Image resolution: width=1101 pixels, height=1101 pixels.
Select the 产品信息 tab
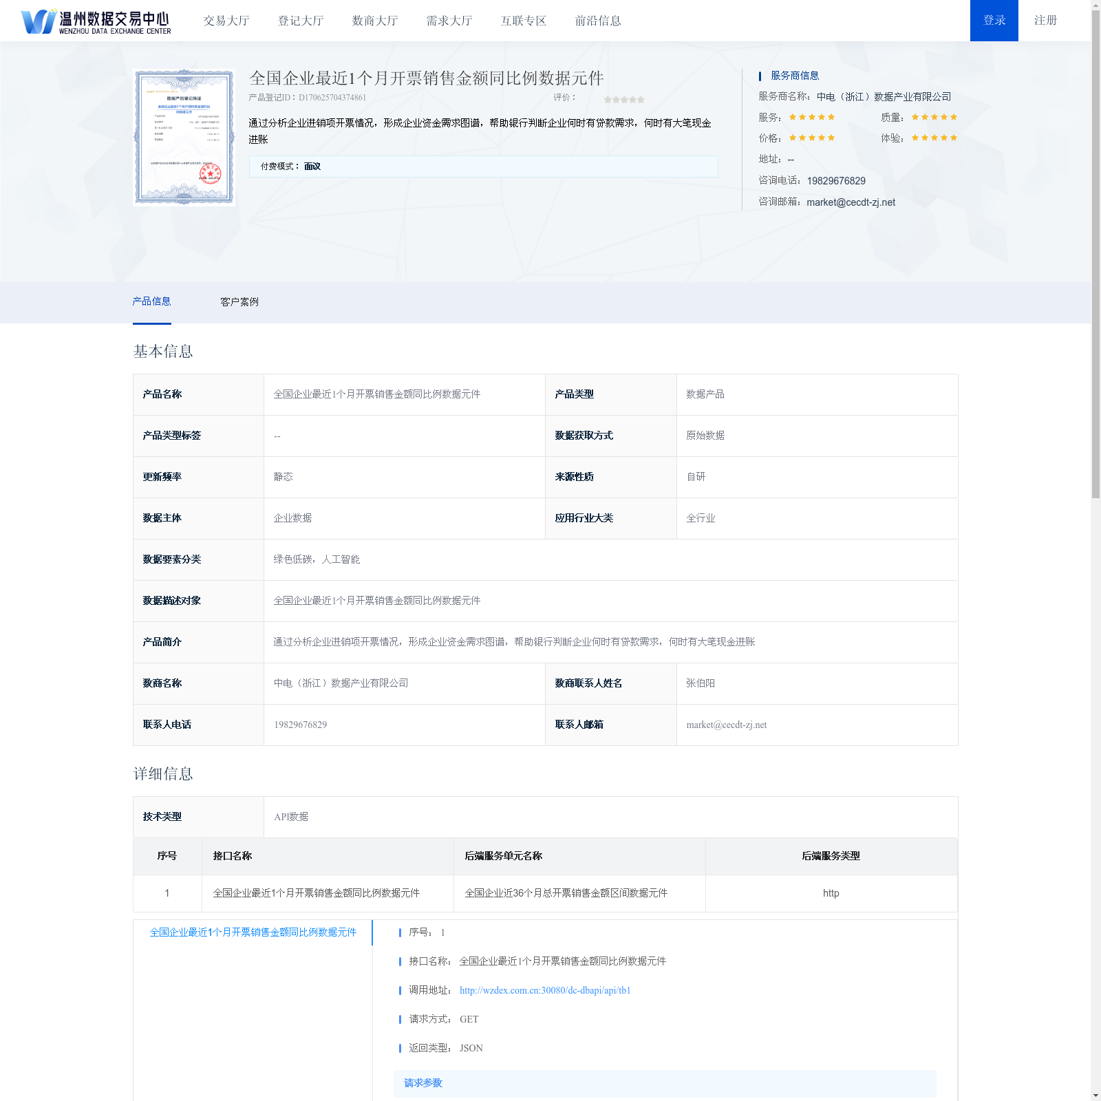151,301
